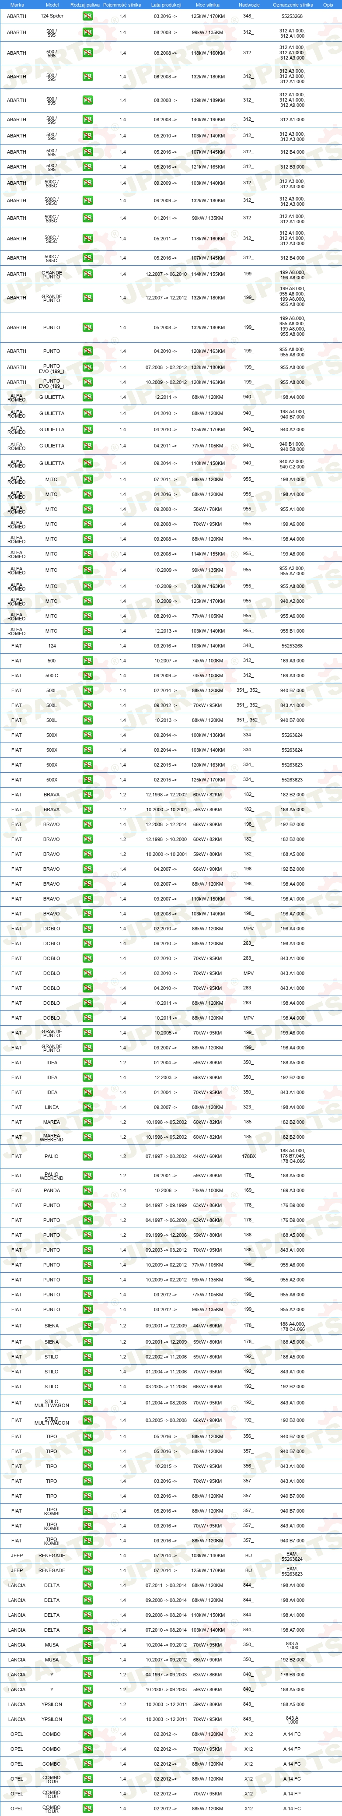Click the 'Marka' column header
Screen dimensions: 342x1816
click(17, 4)
